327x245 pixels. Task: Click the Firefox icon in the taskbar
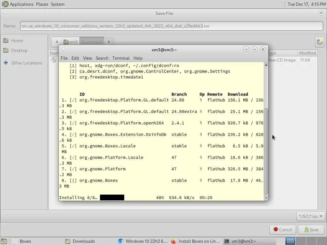pos(173,241)
